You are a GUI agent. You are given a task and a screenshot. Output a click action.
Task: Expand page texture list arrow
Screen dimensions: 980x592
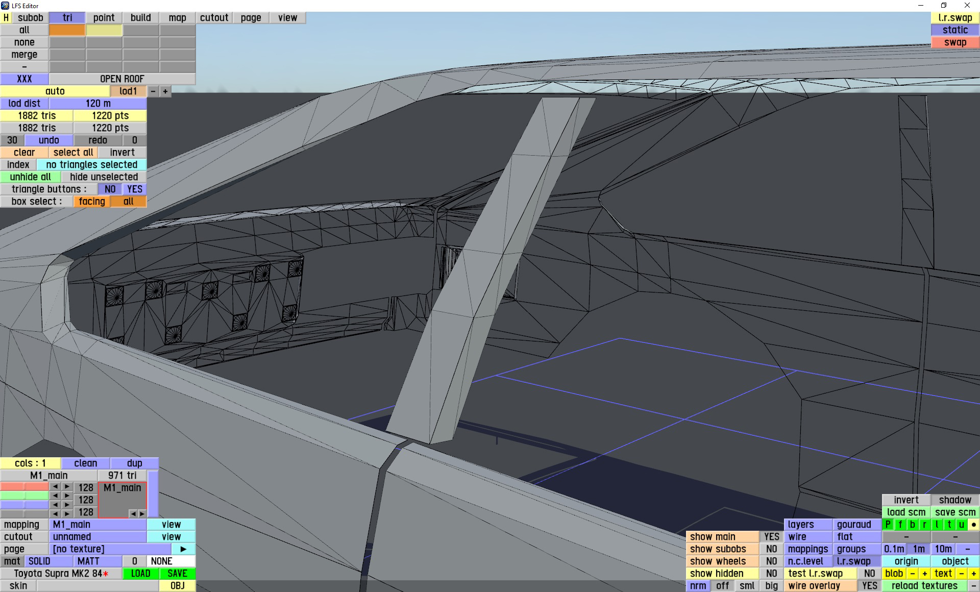coord(183,549)
